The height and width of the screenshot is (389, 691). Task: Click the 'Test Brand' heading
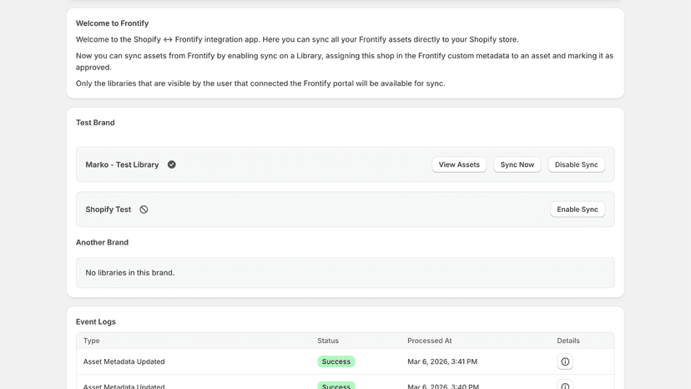pyautogui.click(x=95, y=123)
